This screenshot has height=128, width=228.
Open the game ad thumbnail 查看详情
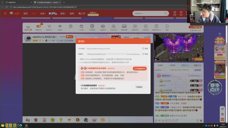pyautogui.click(x=198, y=59)
